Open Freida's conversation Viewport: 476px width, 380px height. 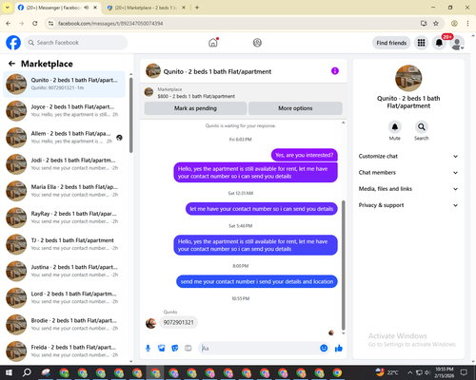(x=65, y=351)
